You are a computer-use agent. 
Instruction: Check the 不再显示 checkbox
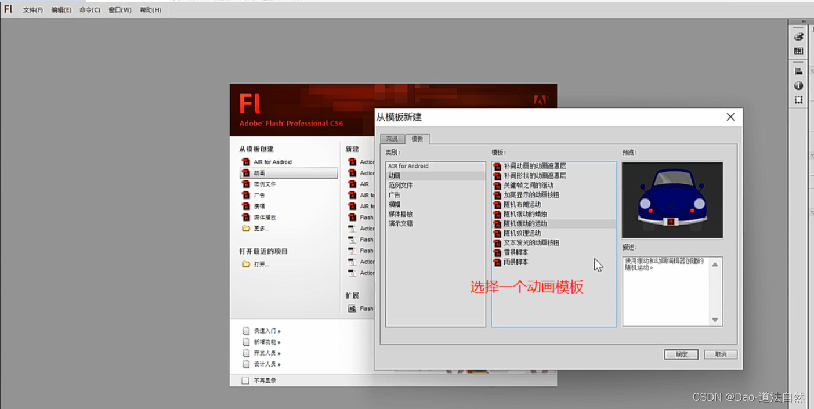(x=245, y=380)
